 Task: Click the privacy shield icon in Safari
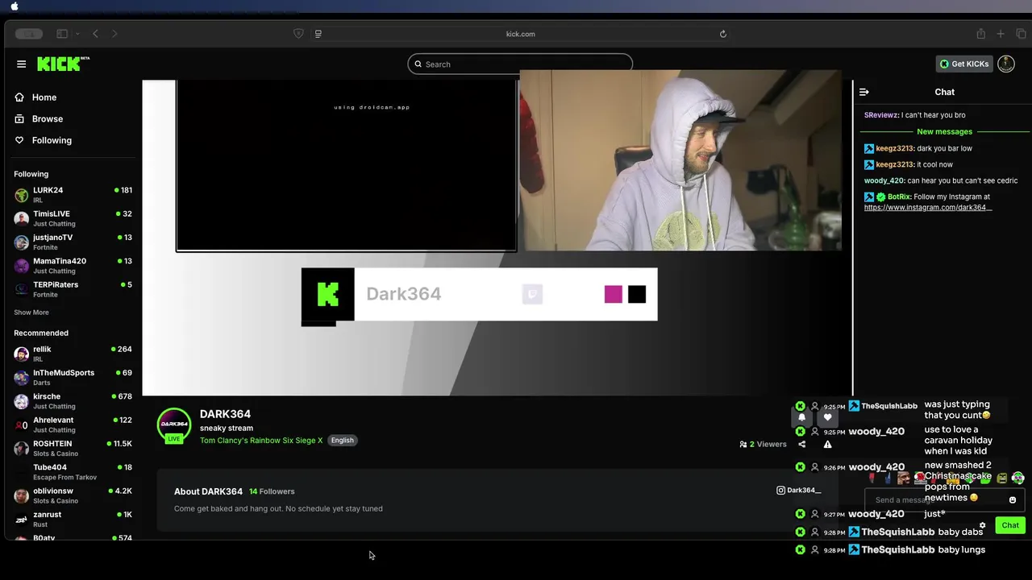[x=298, y=34]
